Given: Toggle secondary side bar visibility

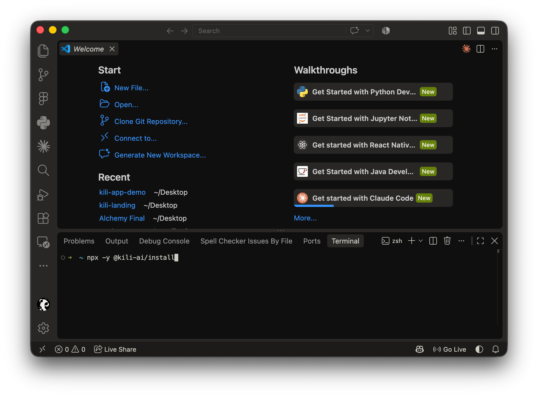Looking at the screenshot, I should pos(495,31).
